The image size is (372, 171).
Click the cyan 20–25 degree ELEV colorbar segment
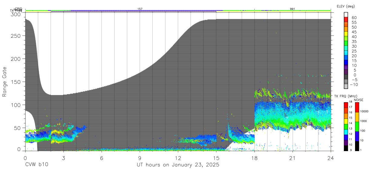pos(347,53)
